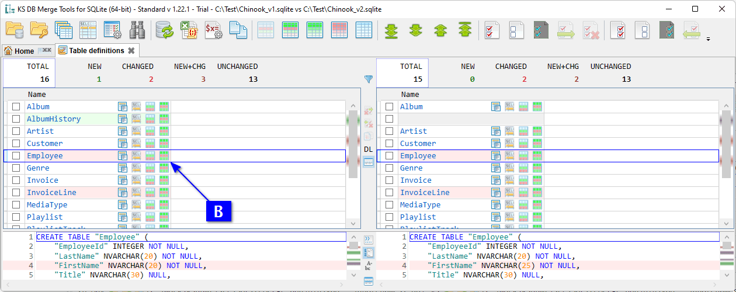The width and height of the screenshot is (736, 292).
Task: Select InvoiceLine in right list
Action: coord(425,193)
